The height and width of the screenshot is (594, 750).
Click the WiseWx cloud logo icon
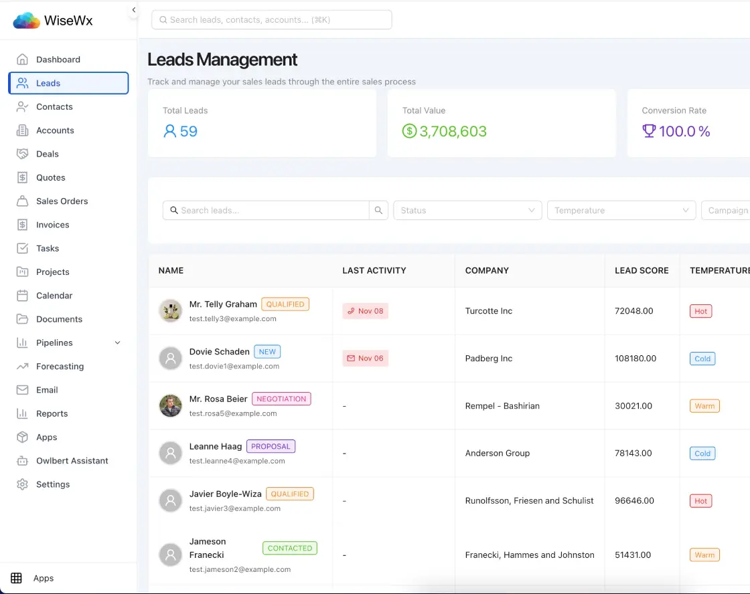(26, 21)
